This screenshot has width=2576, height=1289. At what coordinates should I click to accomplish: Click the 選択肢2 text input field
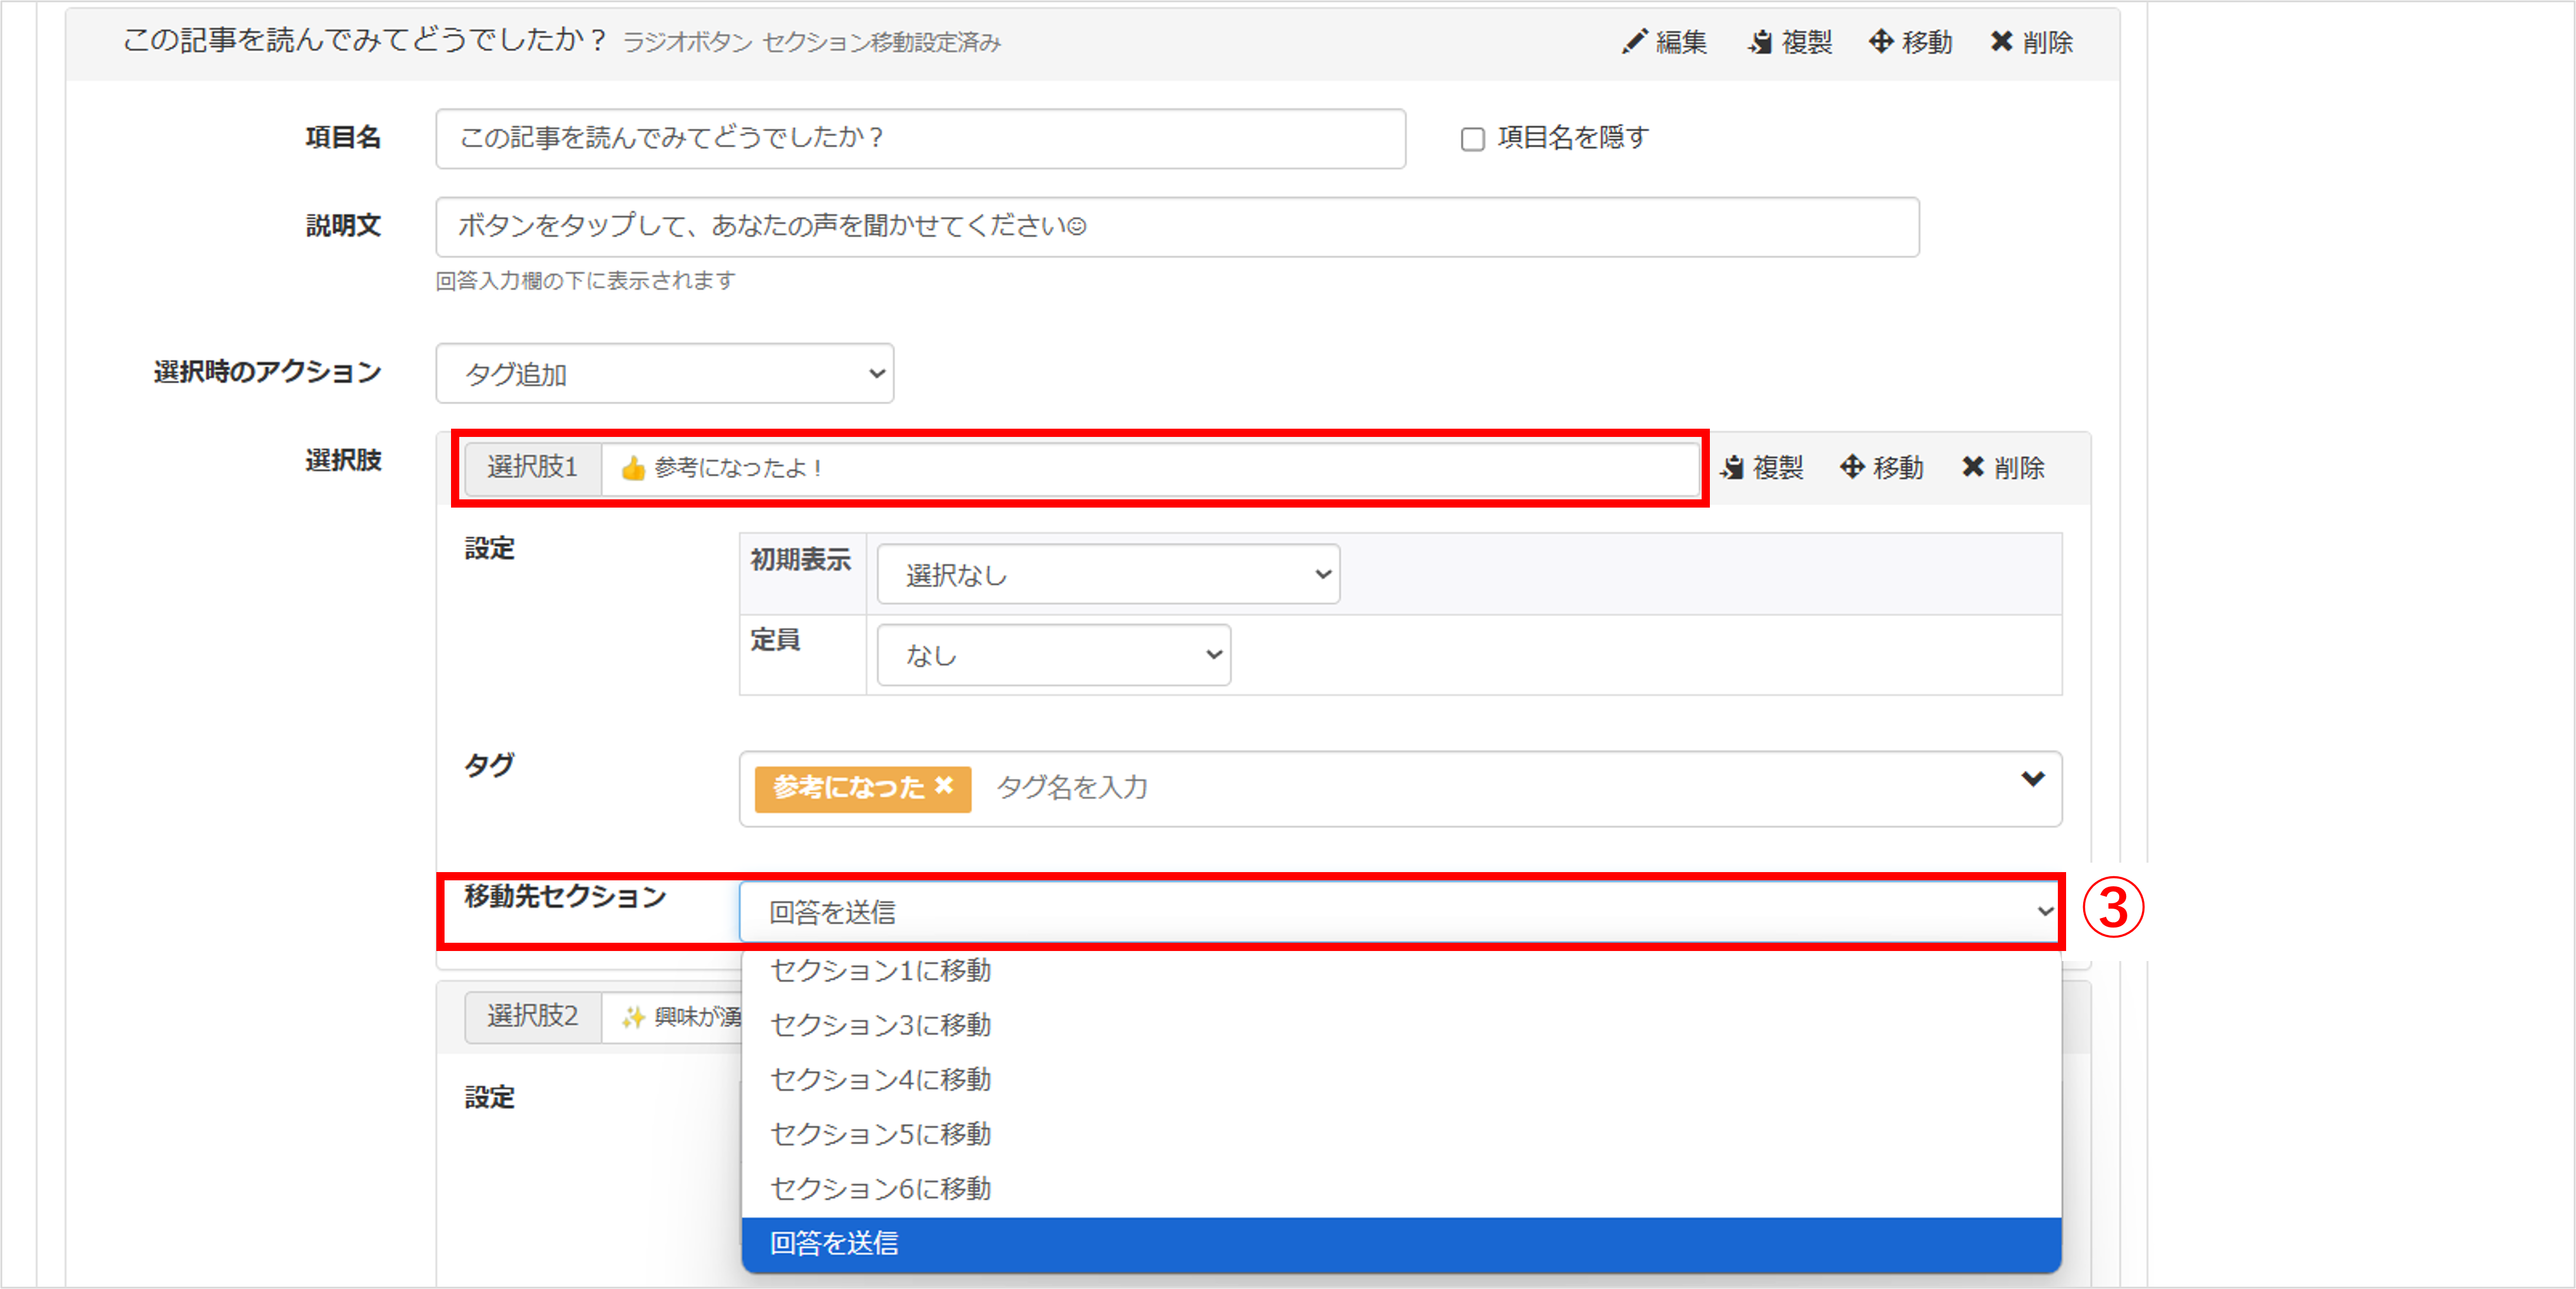click(x=672, y=1017)
